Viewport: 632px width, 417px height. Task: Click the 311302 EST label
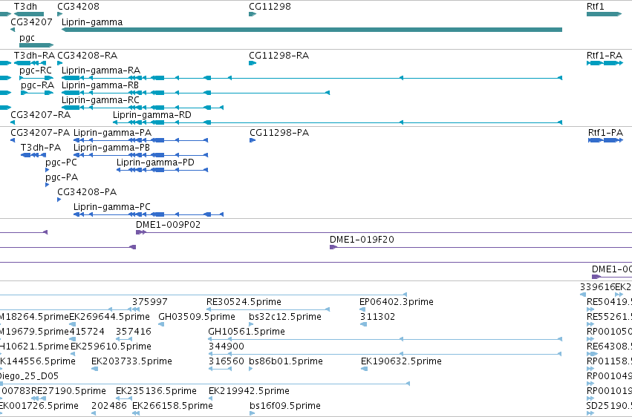[x=378, y=317]
